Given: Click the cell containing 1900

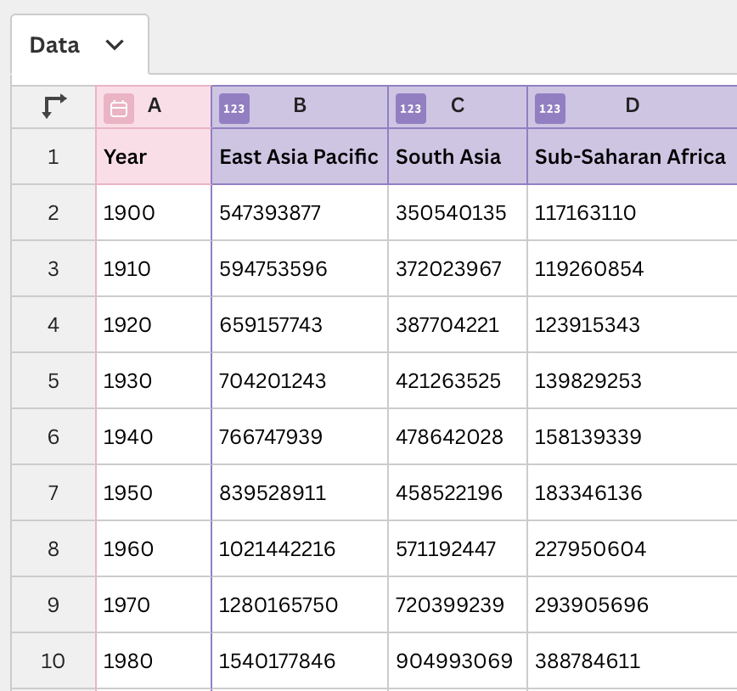Looking at the screenshot, I should click(x=153, y=212).
